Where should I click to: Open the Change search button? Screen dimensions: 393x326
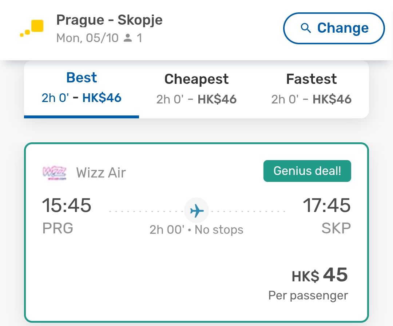coord(334,28)
